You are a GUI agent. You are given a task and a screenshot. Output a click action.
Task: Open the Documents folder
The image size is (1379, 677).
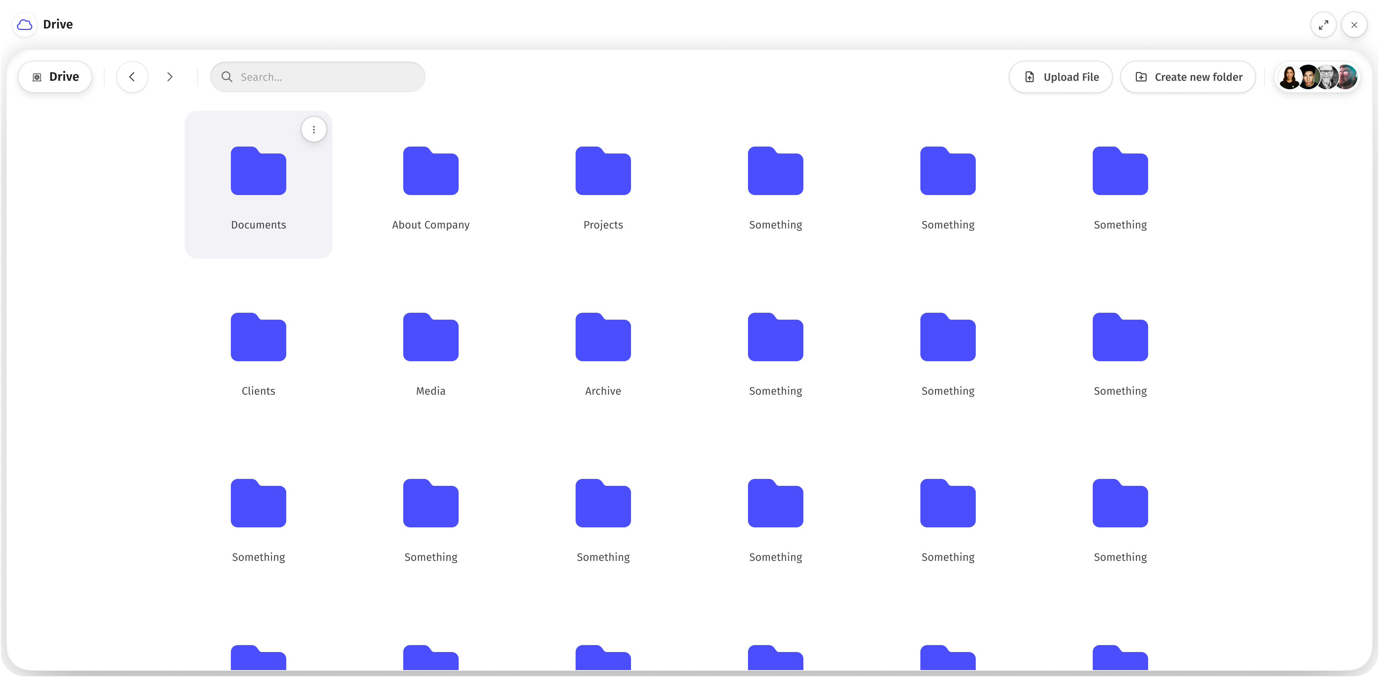point(258,171)
